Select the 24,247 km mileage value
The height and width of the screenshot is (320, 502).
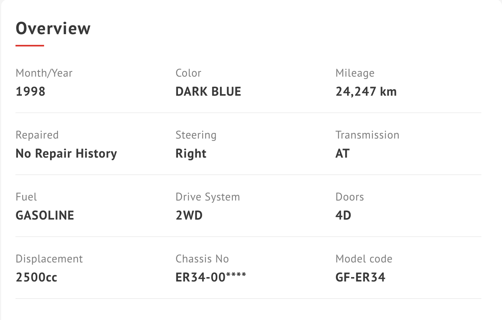[366, 92]
